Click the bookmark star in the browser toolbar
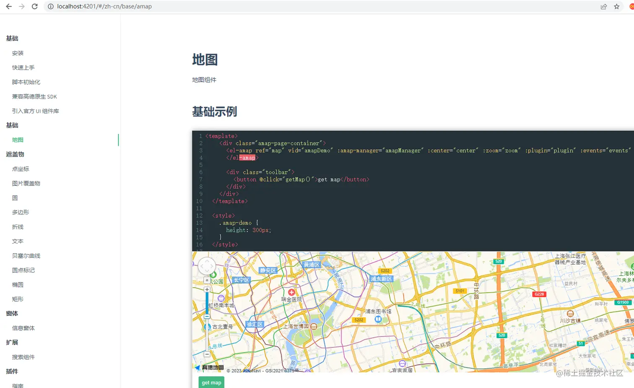Image resolution: width=634 pixels, height=388 pixels. click(616, 7)
